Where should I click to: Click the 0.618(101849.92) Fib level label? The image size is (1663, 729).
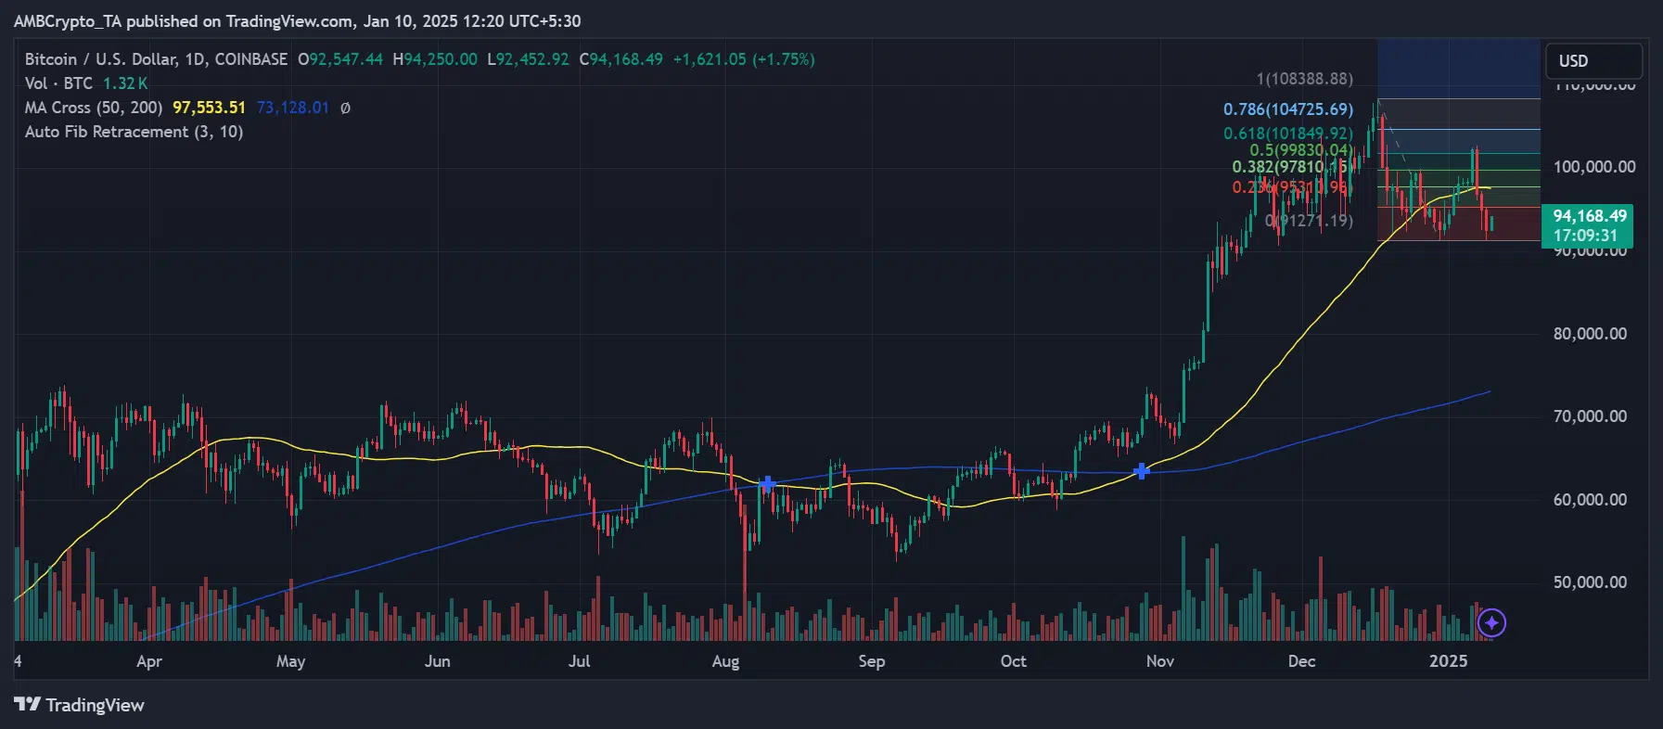(x=1287, y=134)
